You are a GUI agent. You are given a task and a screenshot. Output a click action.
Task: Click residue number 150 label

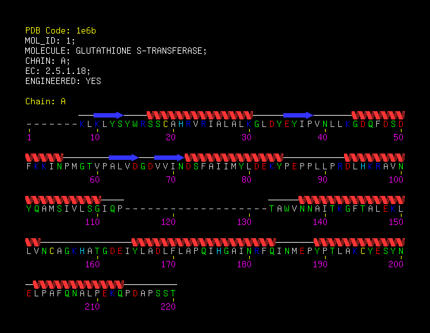[x=396, y=222]
